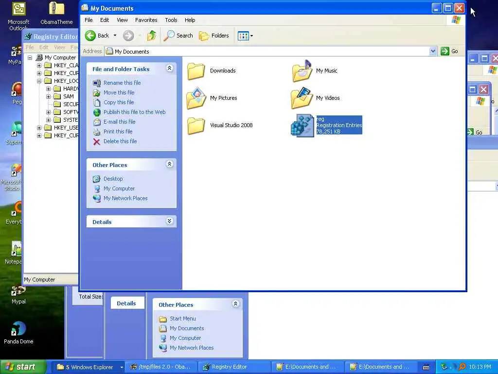Switch to Registry Editor taskbar button

(x=235, y=367)
